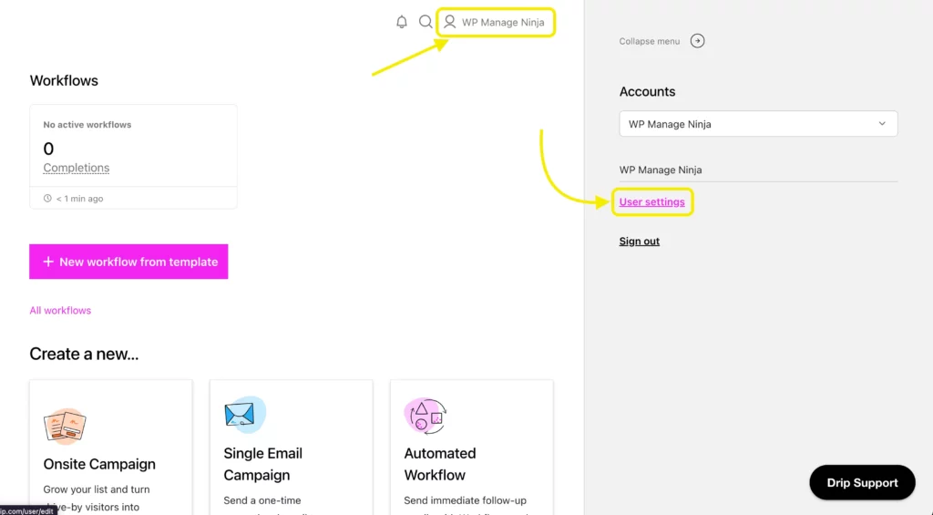This screenshot has width=933, height=515.
Task: Click the Sign out link
Action: 639,242
